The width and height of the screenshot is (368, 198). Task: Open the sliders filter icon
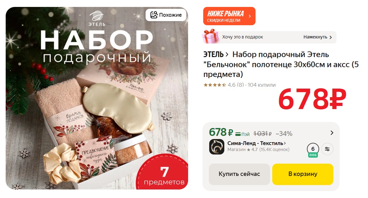[x=327, y=149]
